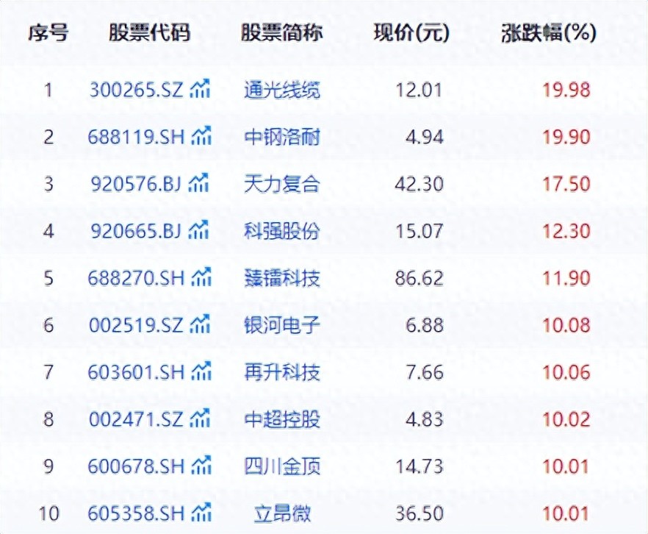Open chart icon beside 600678.SH

coord(201,466)
